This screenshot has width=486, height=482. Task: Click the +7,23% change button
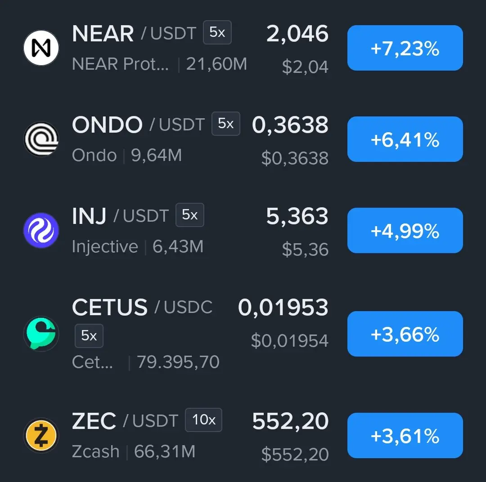pos(405,48)
